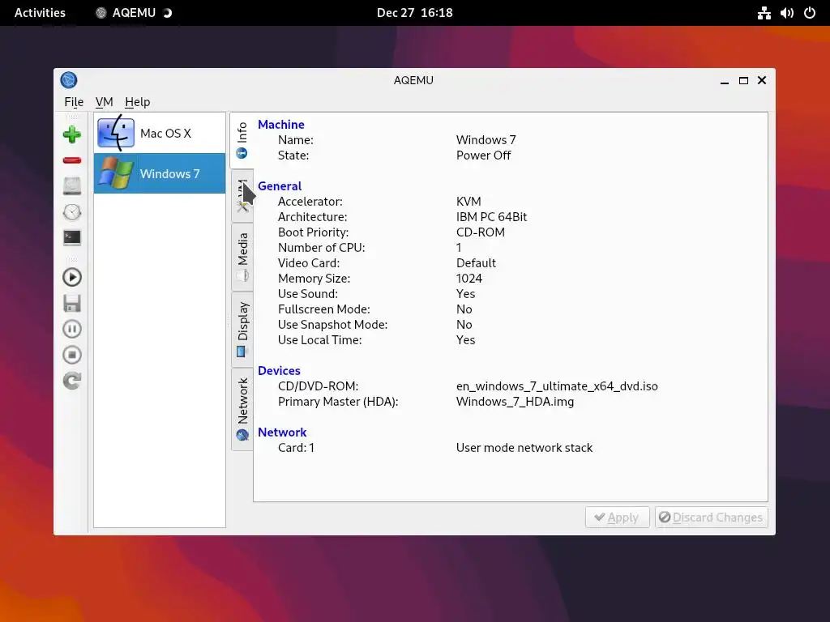
Task: Open the hard disk image tool icon
Action: [72, 186]
